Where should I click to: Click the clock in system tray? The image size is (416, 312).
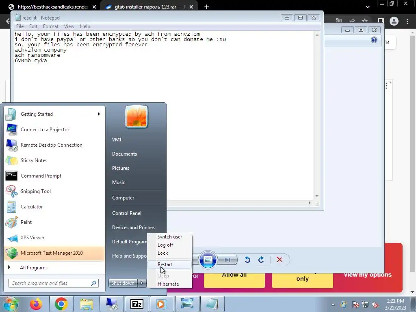click(395, 304)
